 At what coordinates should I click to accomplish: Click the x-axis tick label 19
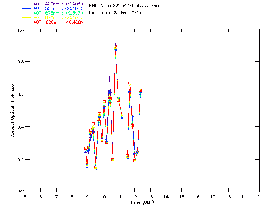click(x=244, y=197)
